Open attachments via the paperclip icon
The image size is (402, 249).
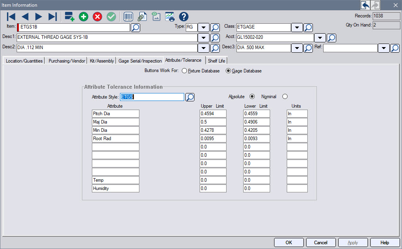point(142,16)
